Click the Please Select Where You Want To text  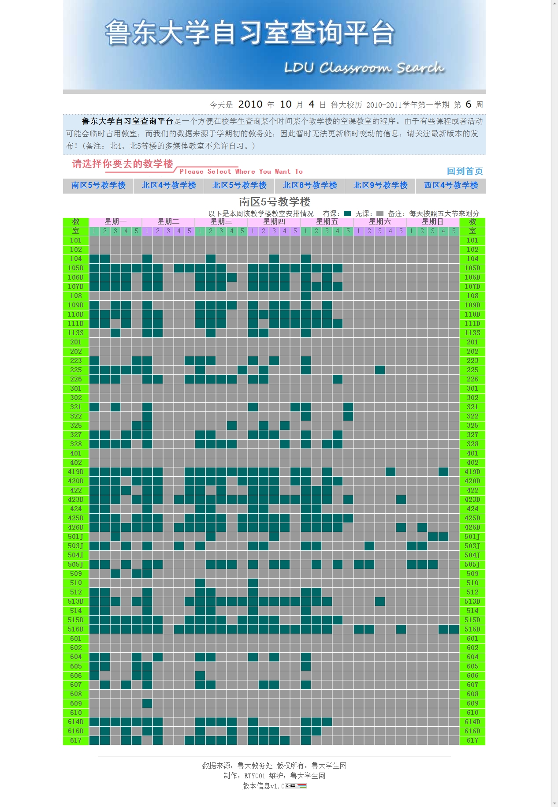click(241, 172)
